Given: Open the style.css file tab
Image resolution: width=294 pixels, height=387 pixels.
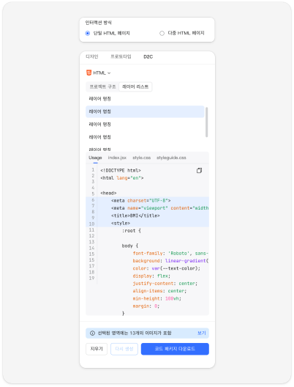Looking at the screenshot, I should (142, 158).
